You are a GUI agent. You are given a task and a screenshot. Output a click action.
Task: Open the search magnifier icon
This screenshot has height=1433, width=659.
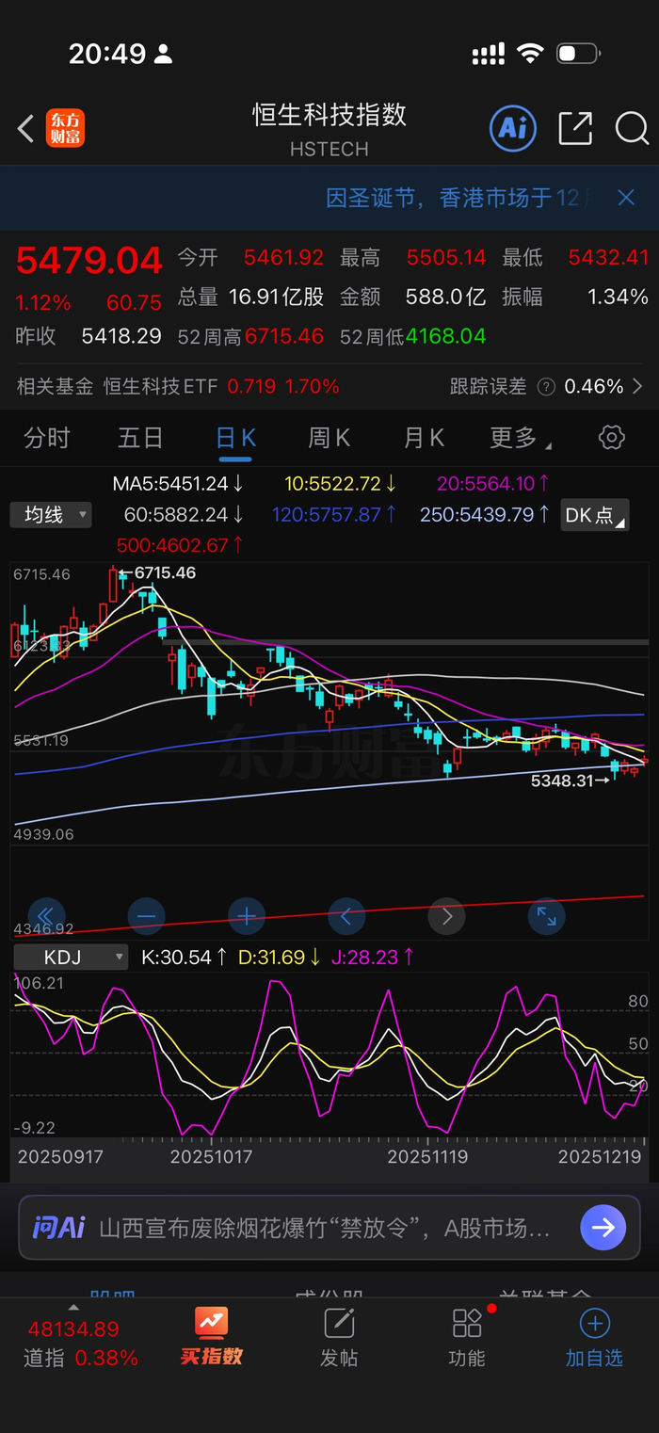point(632,128)
